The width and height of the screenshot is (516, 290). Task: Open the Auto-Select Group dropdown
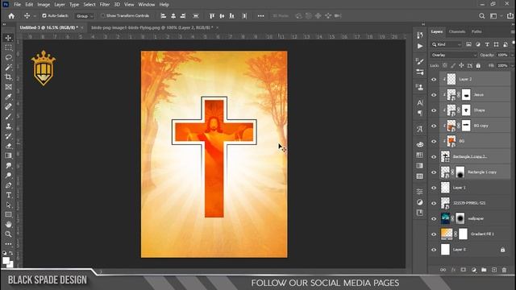click(x=85, y=16)
